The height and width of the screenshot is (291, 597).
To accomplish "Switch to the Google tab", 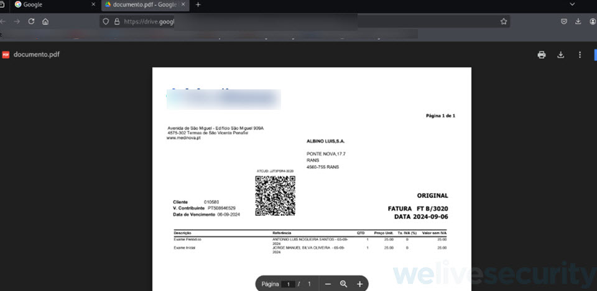I will 53,5.
